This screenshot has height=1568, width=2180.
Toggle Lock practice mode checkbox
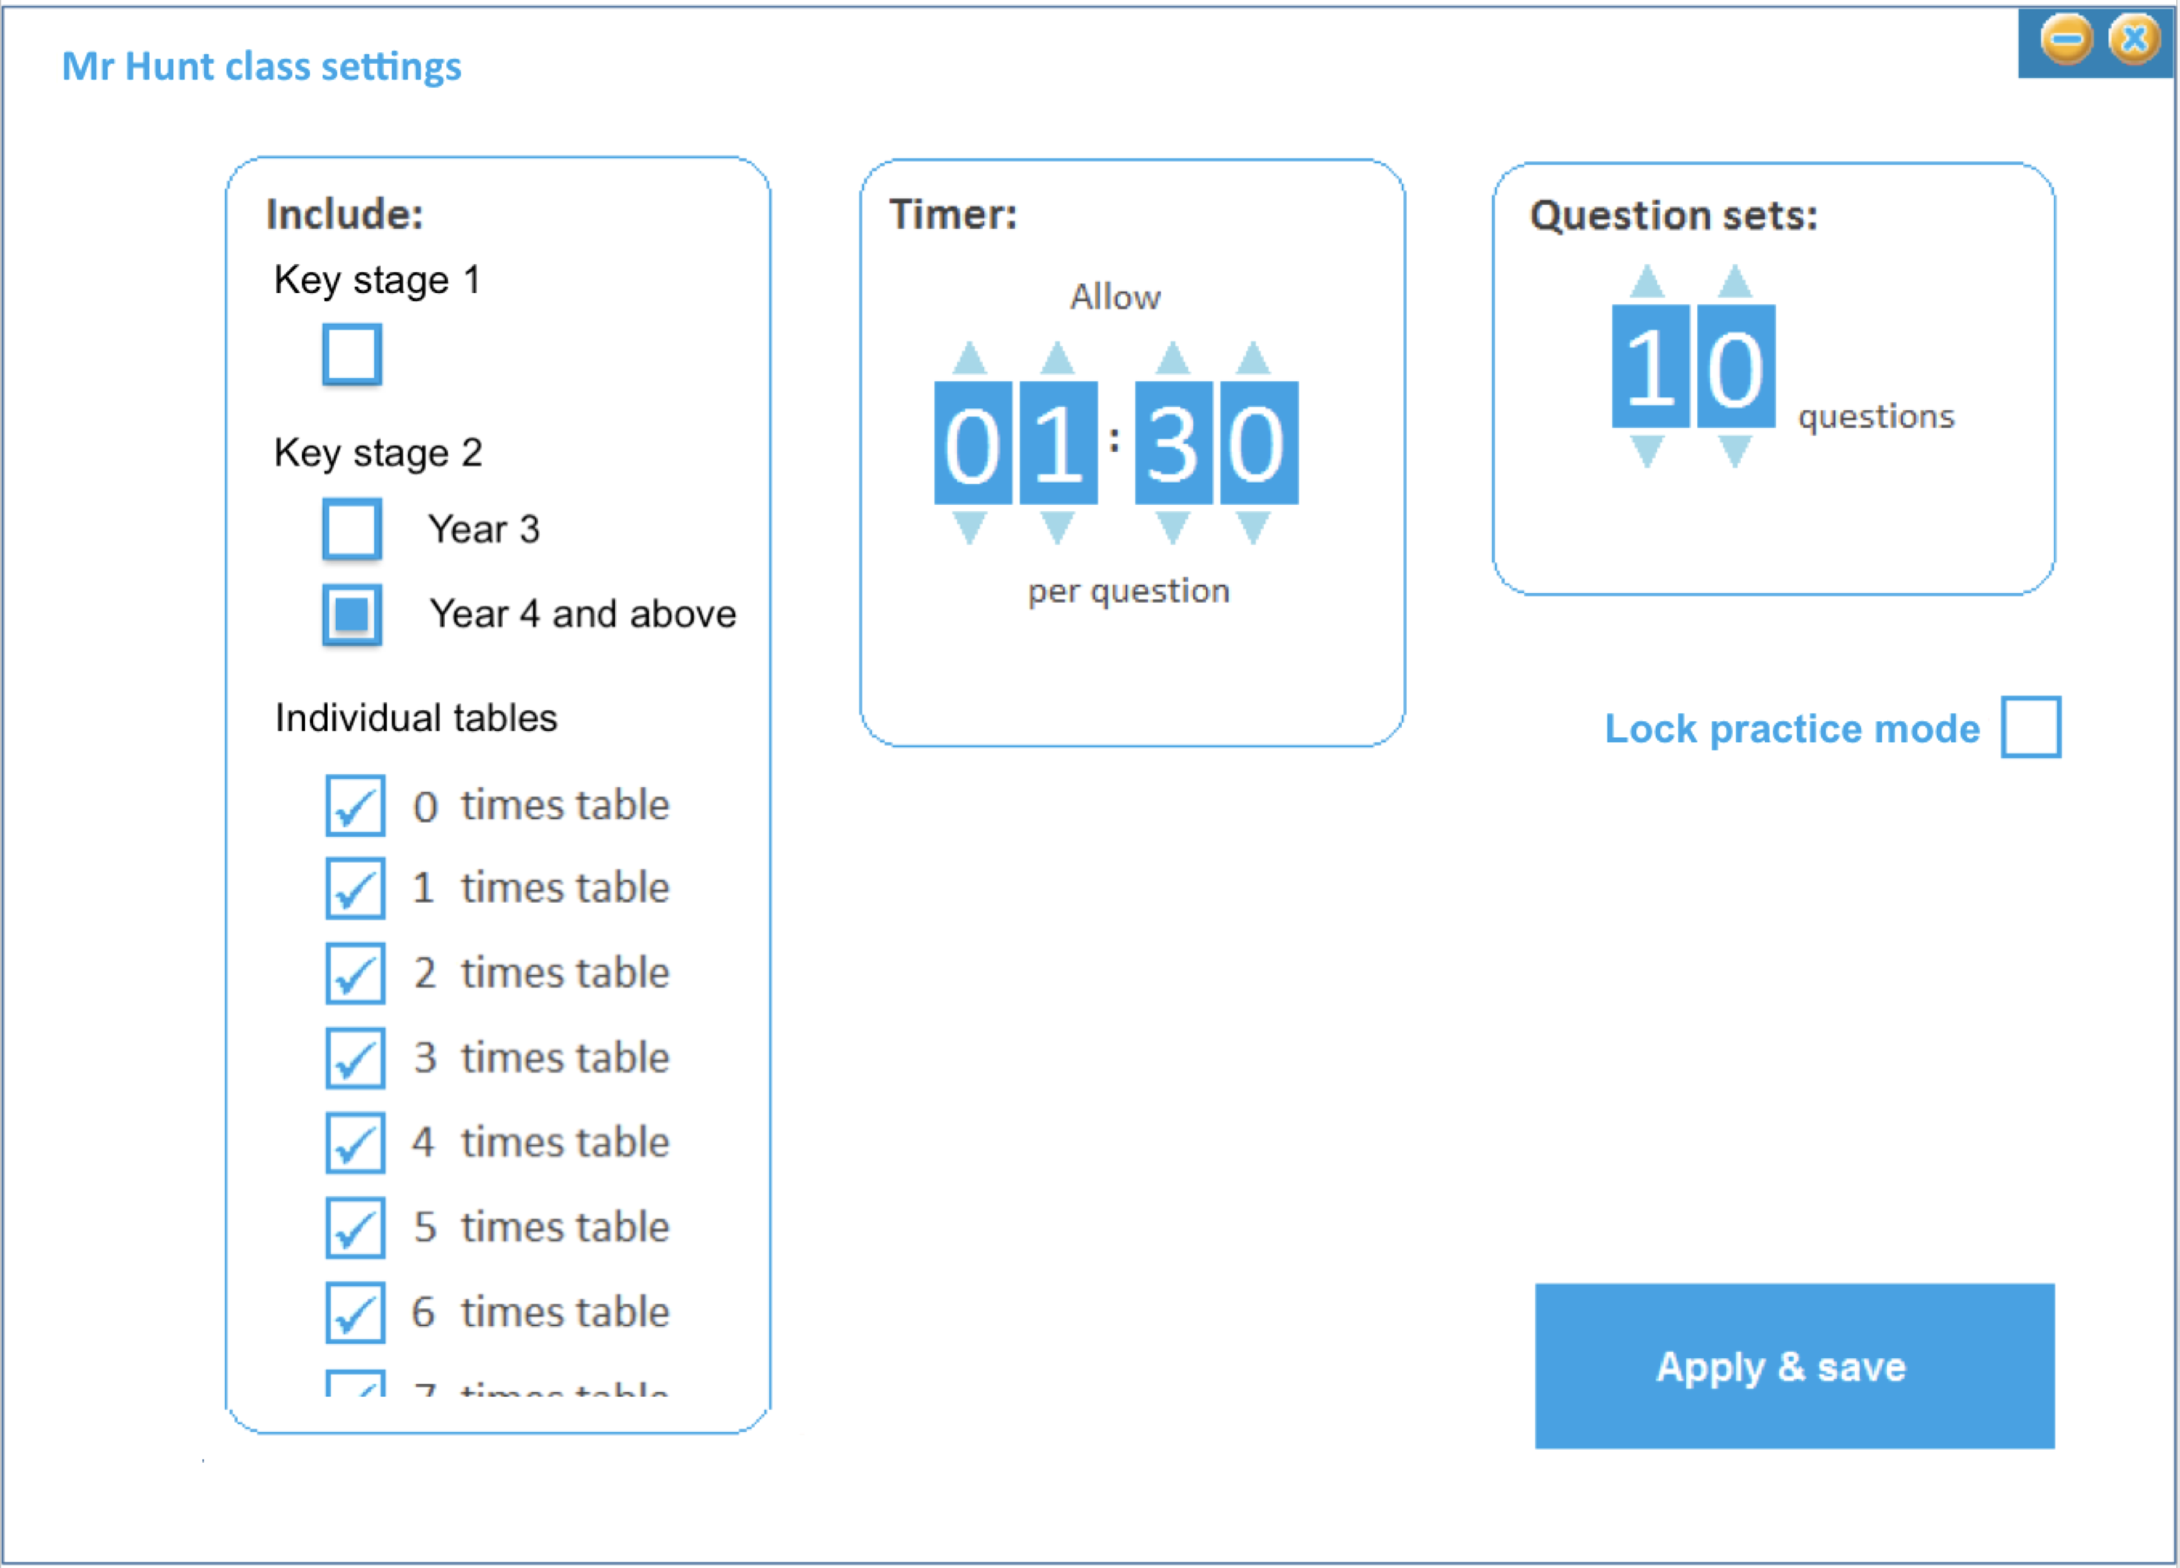(x=2030, y=728)
